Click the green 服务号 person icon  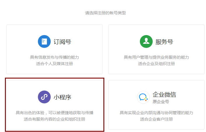point(146,41)
